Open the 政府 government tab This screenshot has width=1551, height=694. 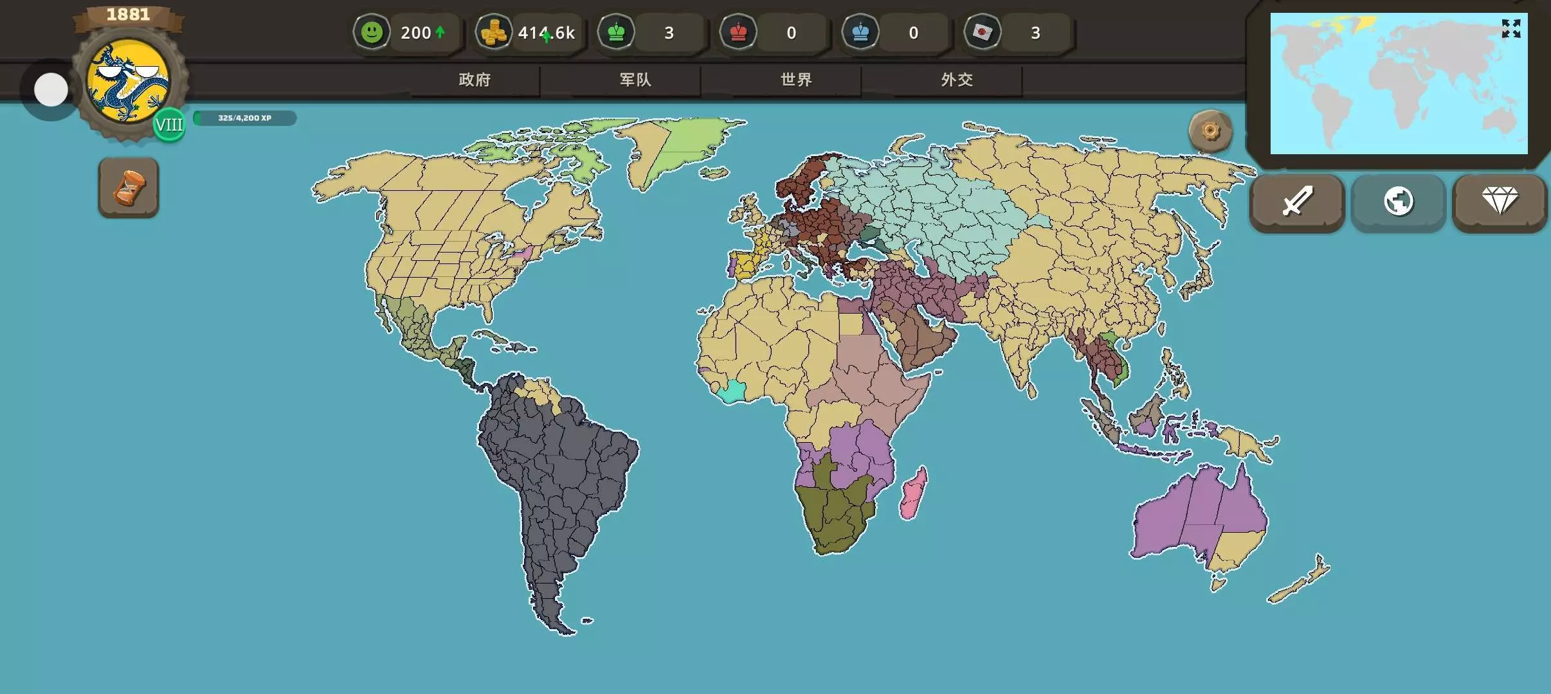point(475,80)
